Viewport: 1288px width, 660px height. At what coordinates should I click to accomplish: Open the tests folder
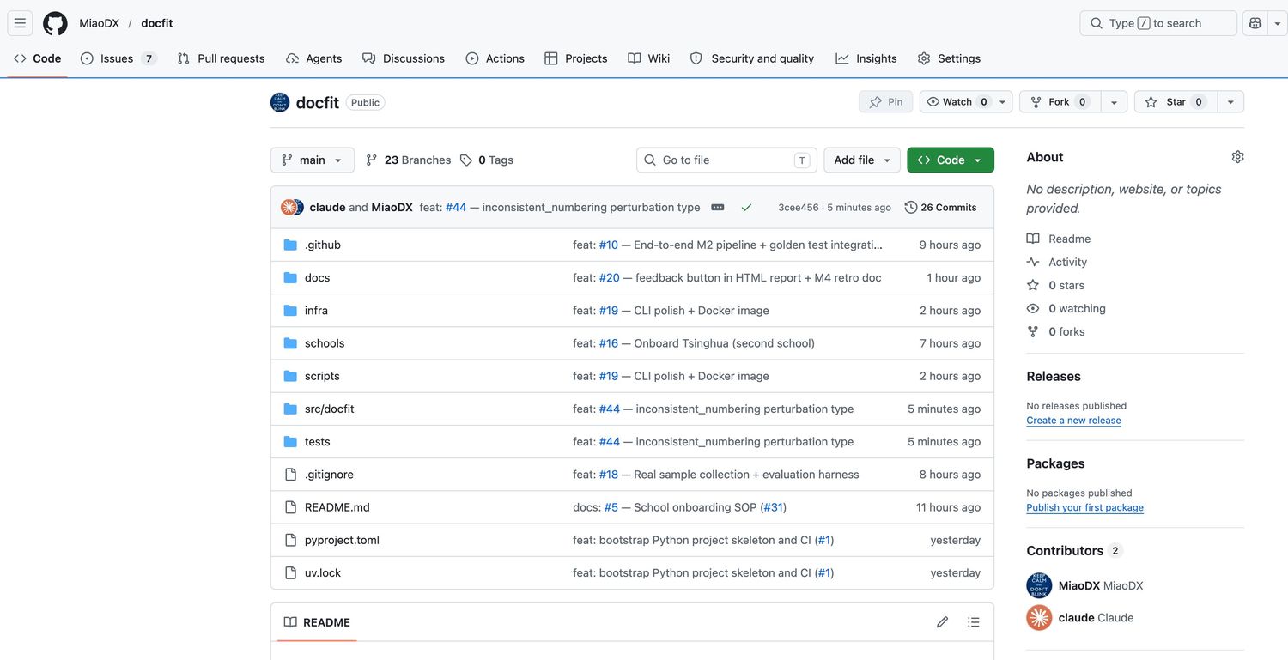318,442
